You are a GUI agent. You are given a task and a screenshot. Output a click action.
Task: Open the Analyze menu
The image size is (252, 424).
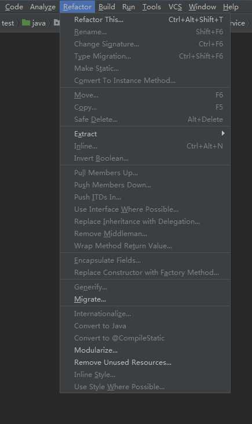pos(43,7)
